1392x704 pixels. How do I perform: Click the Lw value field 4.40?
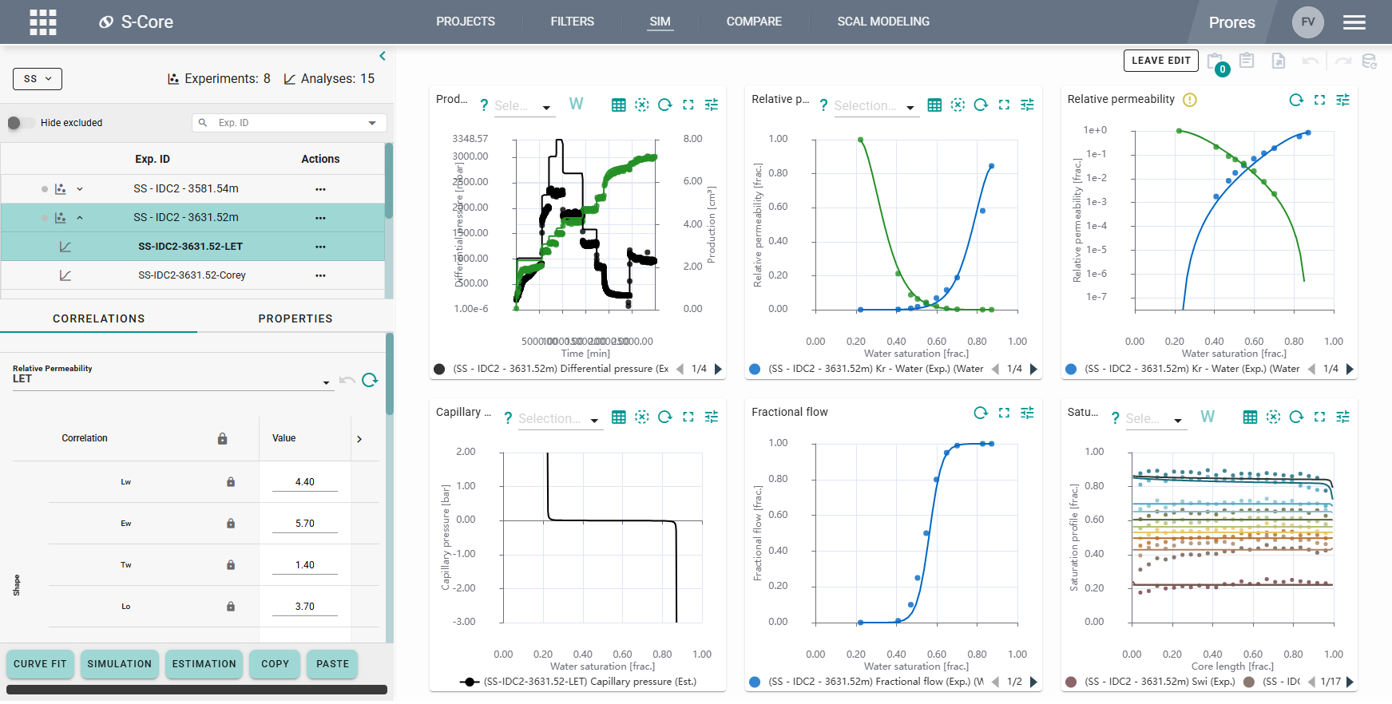click(305, 482)
